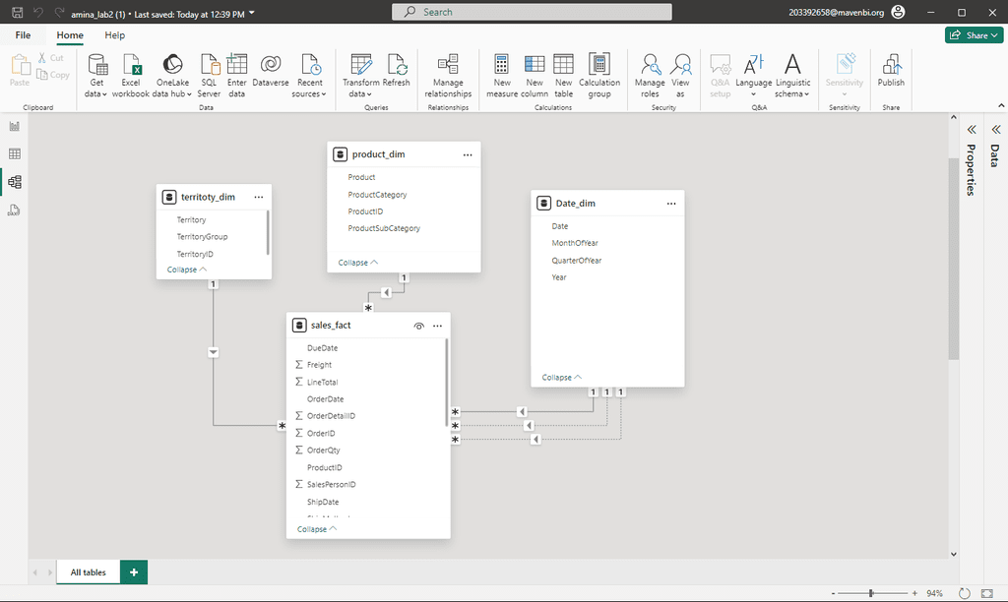Click the zoom slider handle

pos(871,594)
